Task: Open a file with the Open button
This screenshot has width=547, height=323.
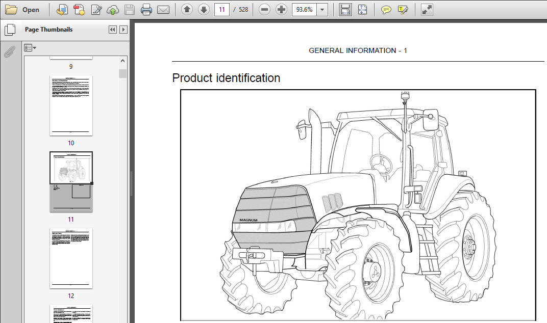Action: point(22,10)
